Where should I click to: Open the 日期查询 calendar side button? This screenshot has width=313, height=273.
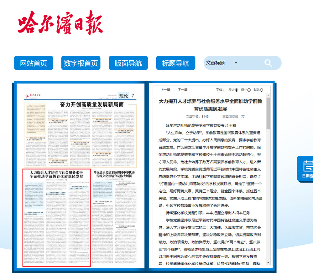click(x=305, y=169)
